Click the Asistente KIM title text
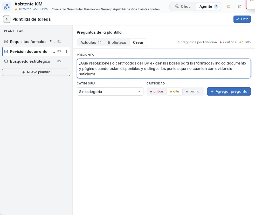This screenshot has height=215, width=255. [x=29, y=4]
